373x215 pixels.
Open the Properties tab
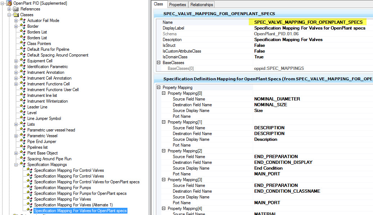(177, 5)
